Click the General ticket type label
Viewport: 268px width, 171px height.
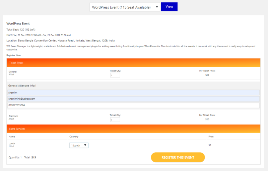(13, 72)
